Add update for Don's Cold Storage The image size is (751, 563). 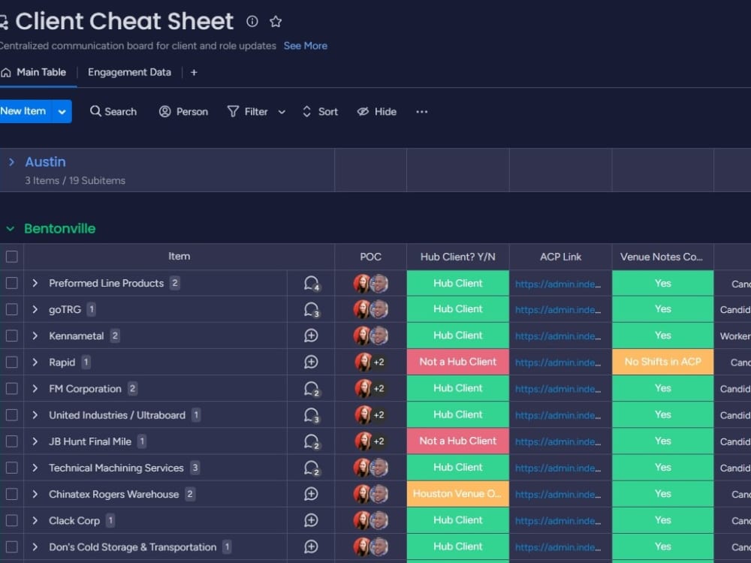[312, 546]
